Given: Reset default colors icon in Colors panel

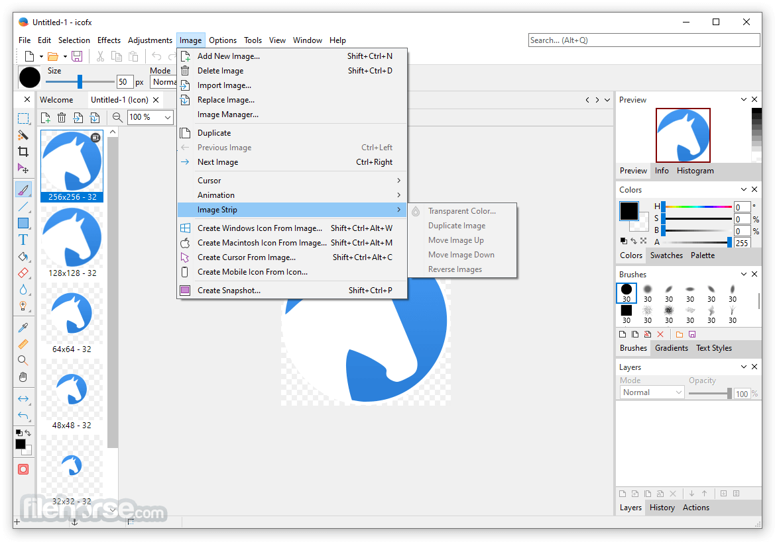Looking at the screenshot, I should 624,241.
